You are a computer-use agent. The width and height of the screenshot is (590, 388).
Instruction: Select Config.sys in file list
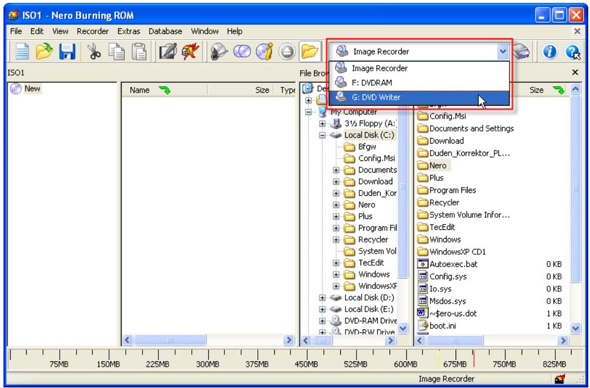pos(448,277)
